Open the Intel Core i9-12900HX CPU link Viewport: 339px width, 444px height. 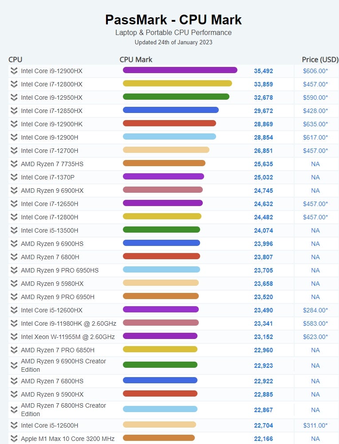51,71
